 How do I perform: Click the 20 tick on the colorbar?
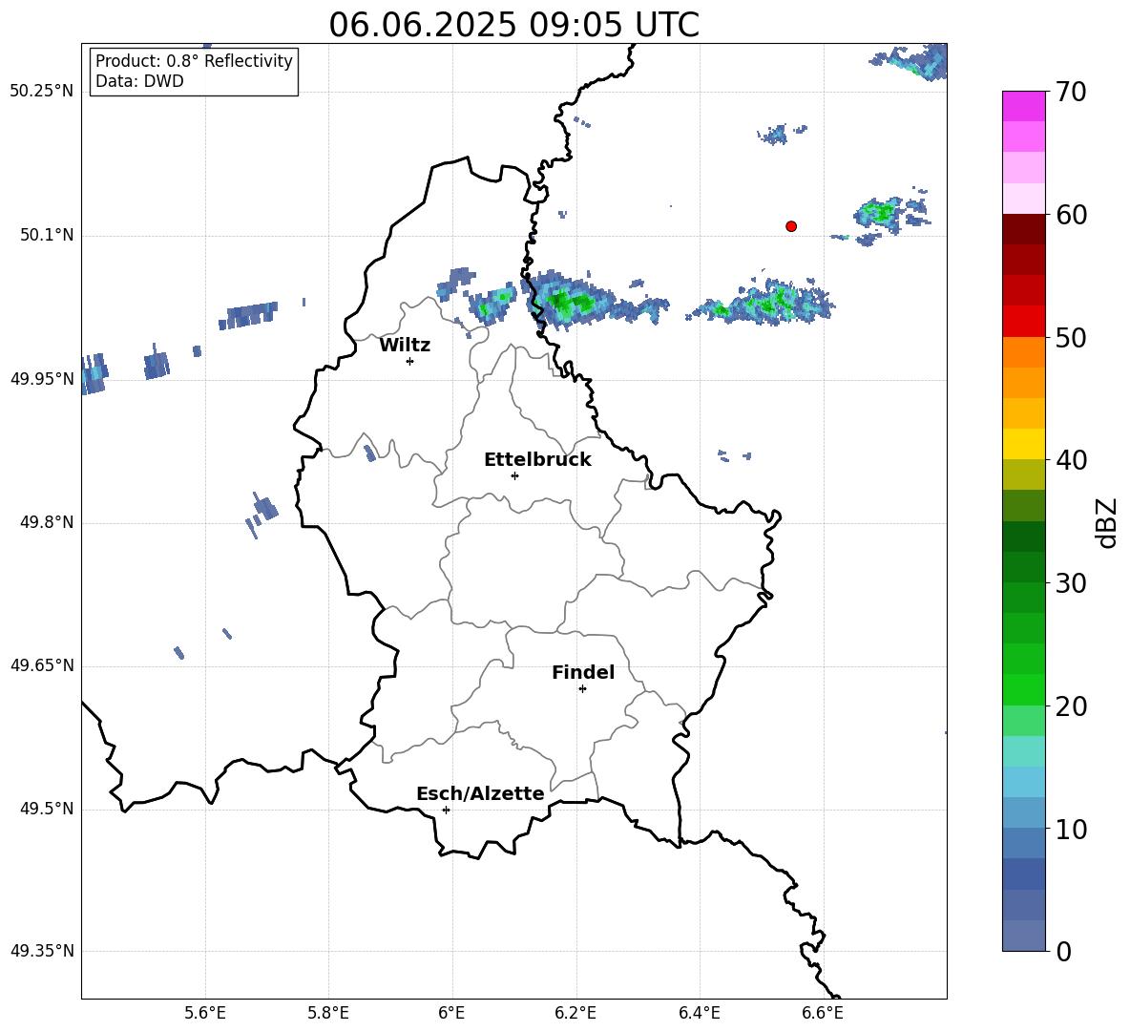point(1071,706)
